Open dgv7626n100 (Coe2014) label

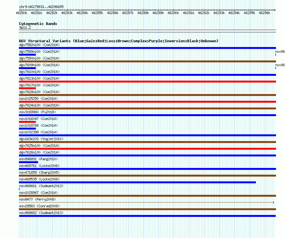tap(39, 152)
